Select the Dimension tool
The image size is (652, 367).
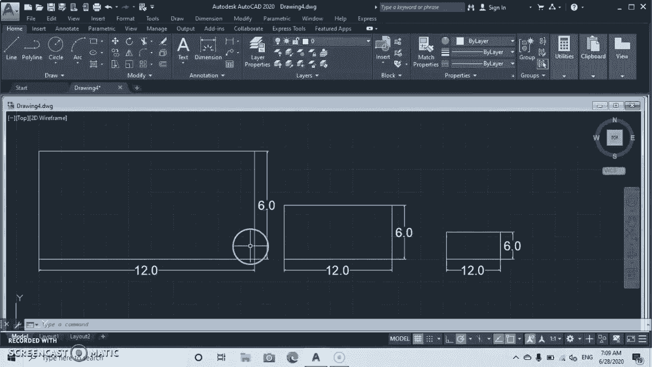tap(208, 49)
